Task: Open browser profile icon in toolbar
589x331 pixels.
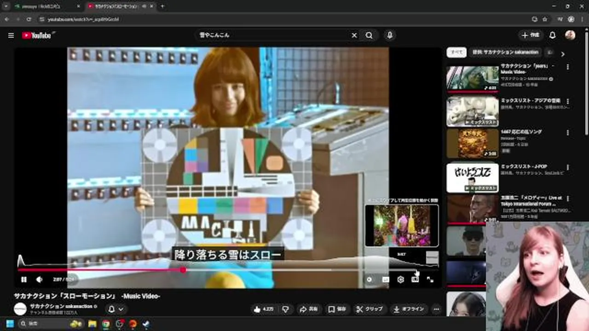Action: 571,19
